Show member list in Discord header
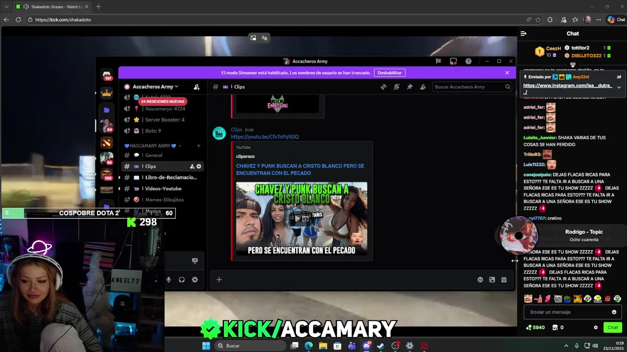Viewport: 627px width, 352px height. point(423,87)
